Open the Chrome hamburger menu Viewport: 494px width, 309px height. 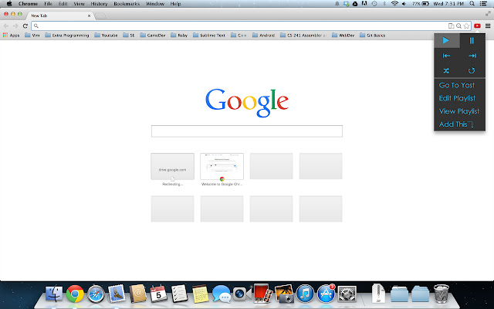pyautogui.click(x=488, y=25)
